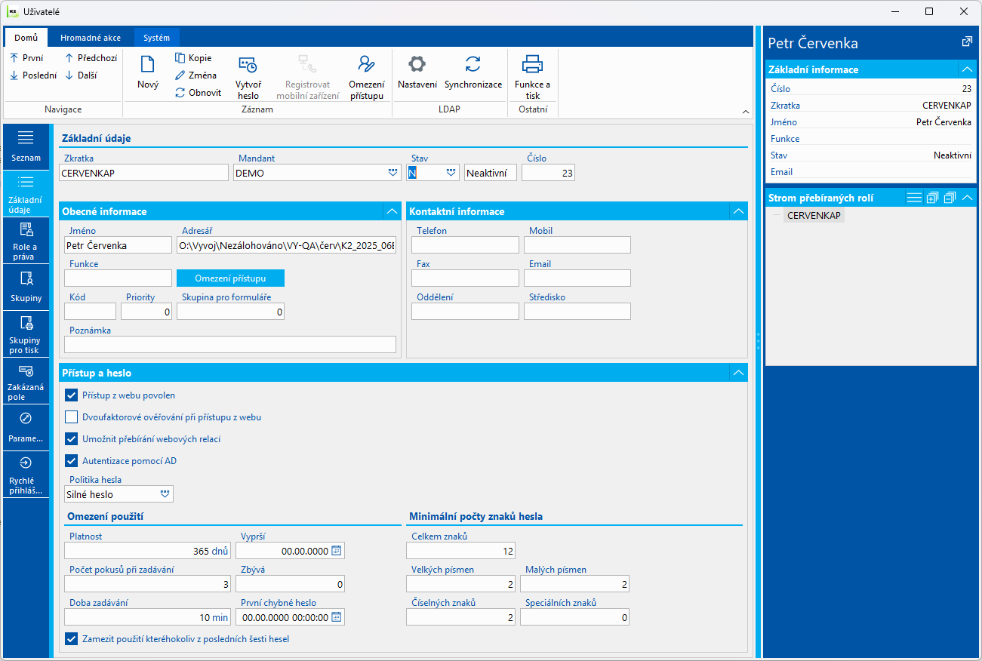
Task: Pop out the Petr Červenka preview panel
Action: click(x=967, y=42)
